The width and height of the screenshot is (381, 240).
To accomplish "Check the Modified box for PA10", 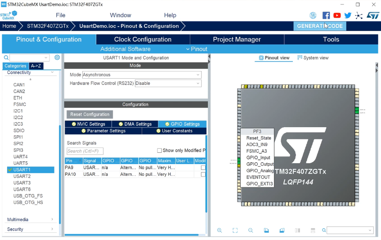I will (x=203, y=174).
